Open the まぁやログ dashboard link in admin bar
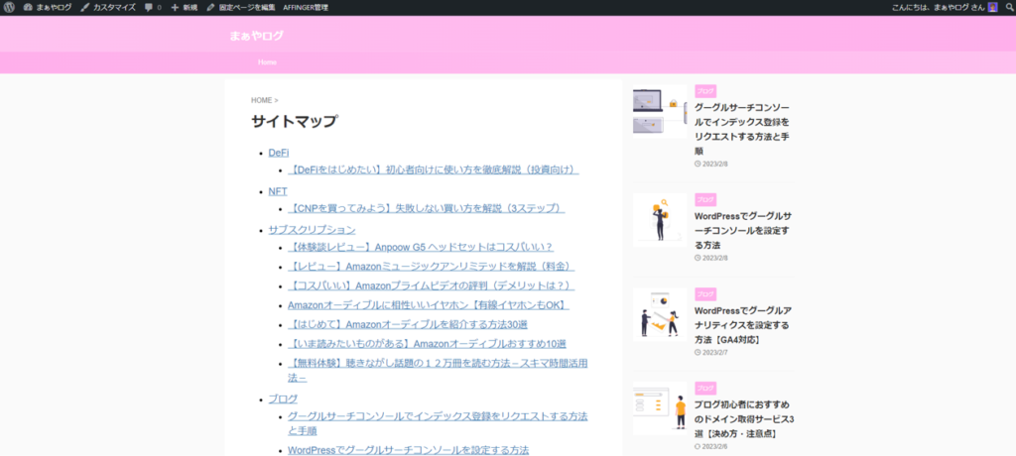Viewport: 1016px width, 456px height. (x=48, y=8)
